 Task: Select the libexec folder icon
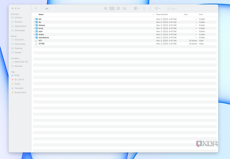tap(37, 25)
